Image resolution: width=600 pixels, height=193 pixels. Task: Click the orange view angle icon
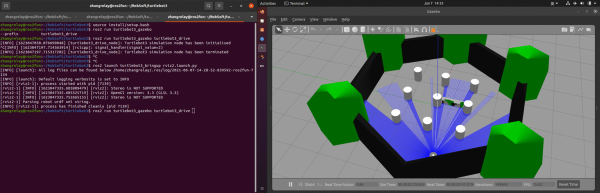(434, 29)
